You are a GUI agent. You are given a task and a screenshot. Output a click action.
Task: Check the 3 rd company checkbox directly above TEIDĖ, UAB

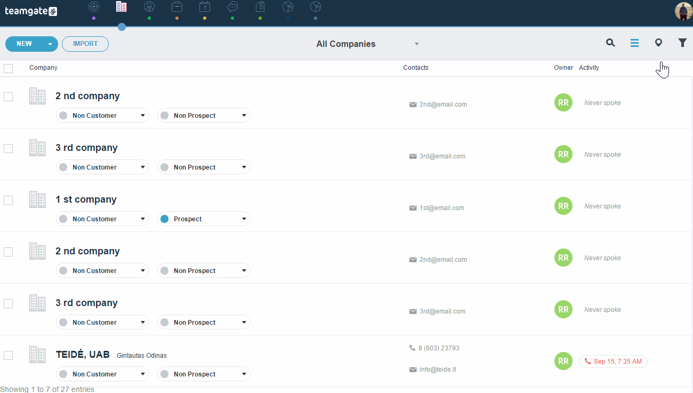(x=8, y=303)
